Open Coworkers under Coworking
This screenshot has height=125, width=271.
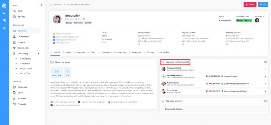coord(25,64)
